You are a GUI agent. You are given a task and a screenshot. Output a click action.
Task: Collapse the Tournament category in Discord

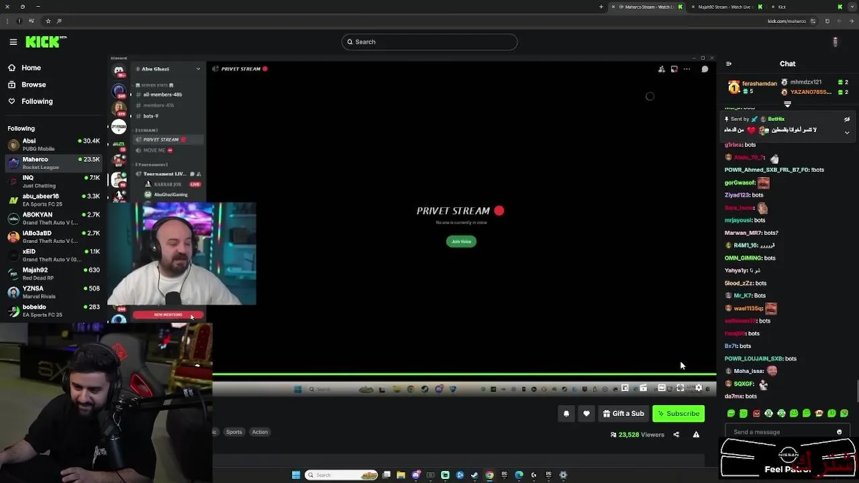click(152, 164)
